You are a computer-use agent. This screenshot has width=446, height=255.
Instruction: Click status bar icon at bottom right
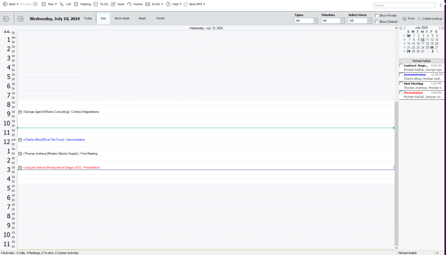[436, 253]
